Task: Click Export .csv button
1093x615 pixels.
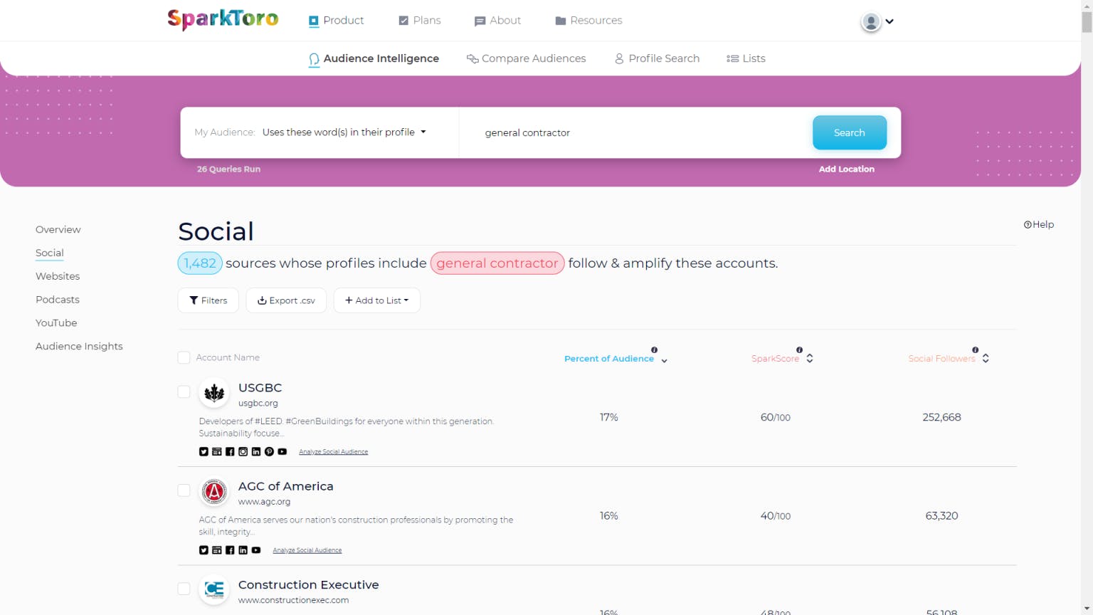Action: pyautogui.click(x=286, y=300)
